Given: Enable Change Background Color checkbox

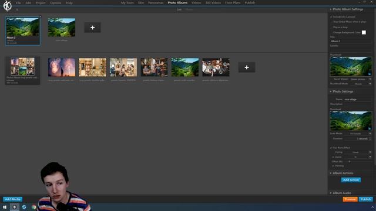Looking at the screenshot, I should pyautogui.click(x=331, y=32).
